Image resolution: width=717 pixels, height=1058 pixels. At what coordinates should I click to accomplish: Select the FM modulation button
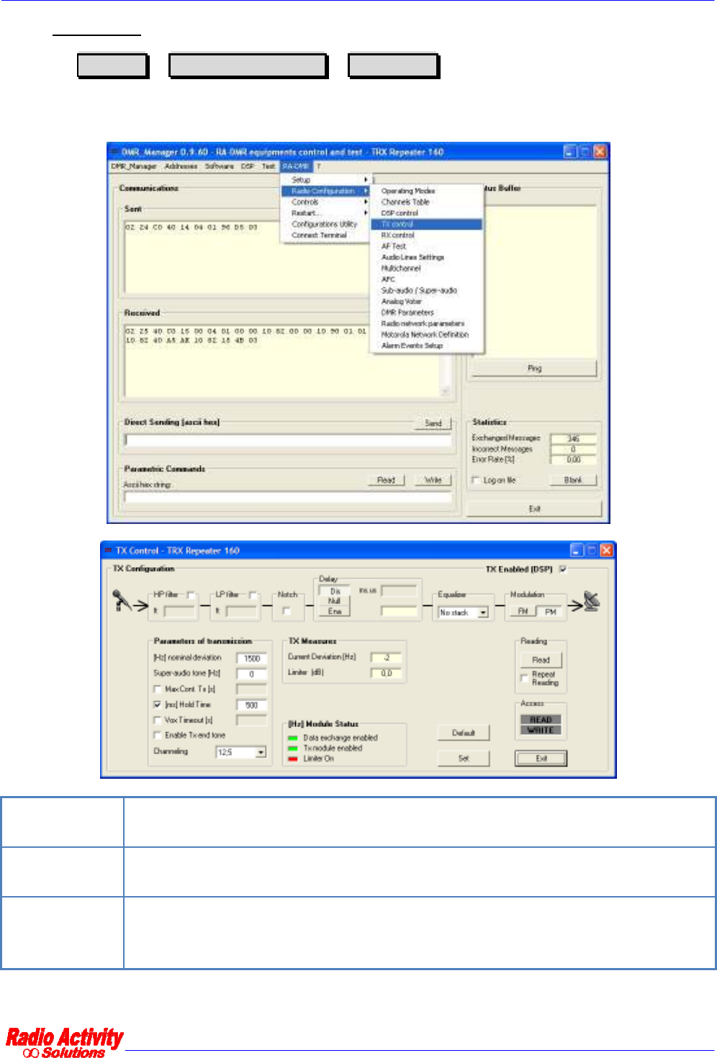523,612
